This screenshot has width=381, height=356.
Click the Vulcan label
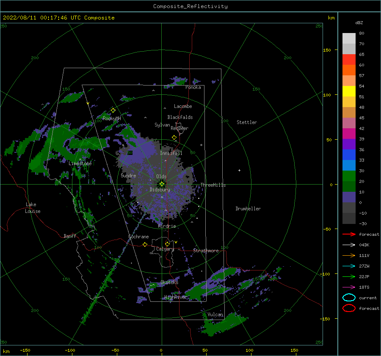coord(215,315)
